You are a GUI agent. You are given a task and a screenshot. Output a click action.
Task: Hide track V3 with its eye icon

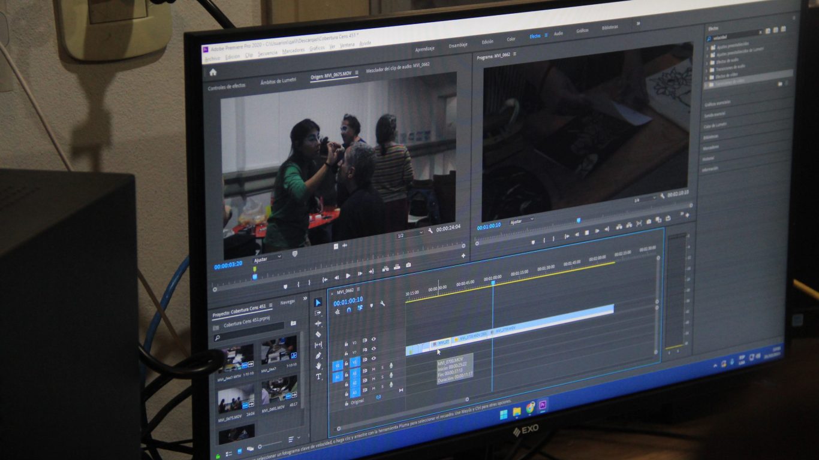tap(374, 339)
